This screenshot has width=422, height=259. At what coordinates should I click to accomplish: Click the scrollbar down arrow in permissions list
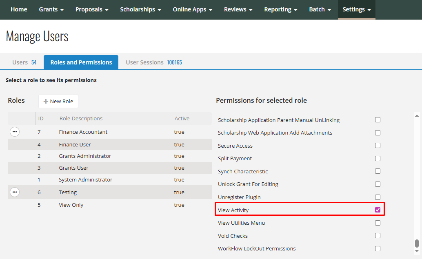pos(417,251)
